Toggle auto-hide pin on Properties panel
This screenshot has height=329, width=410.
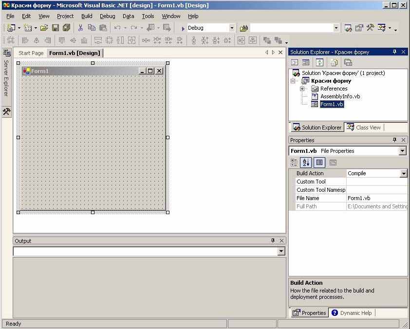pyautogui.click(x=394, y=140)
